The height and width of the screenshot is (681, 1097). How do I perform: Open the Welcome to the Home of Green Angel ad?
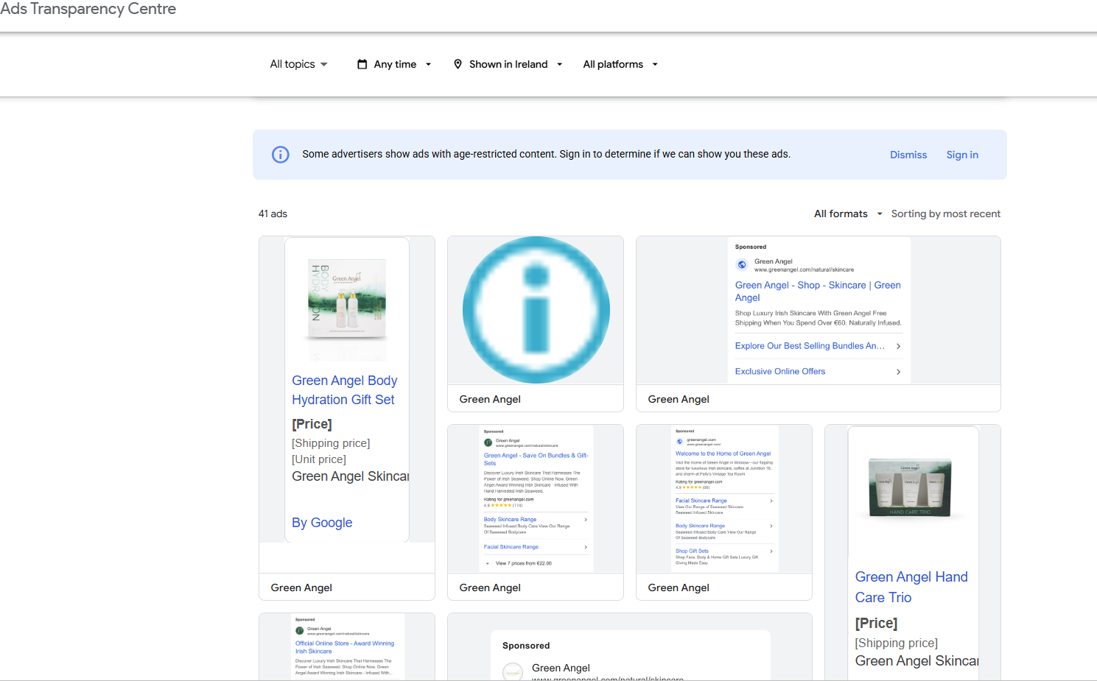[x=724, y=512]
